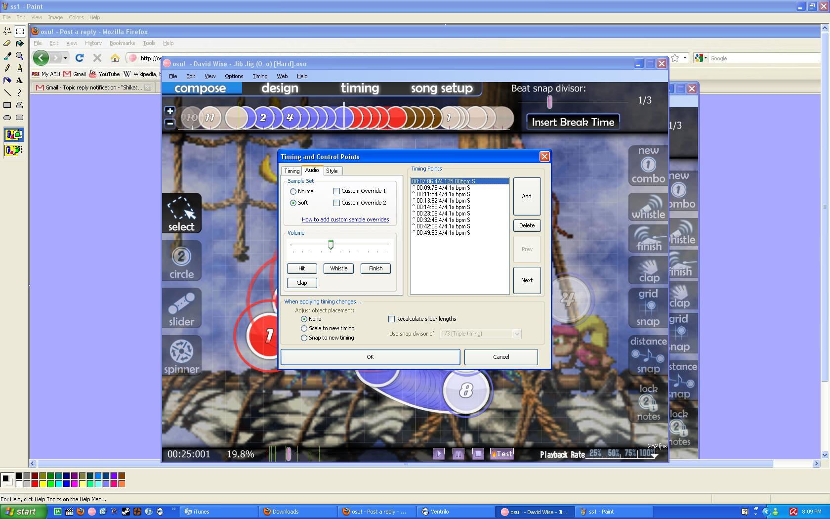Choose the Eraser tool in Paint
830x519 pixels.
tap(7, 43)
